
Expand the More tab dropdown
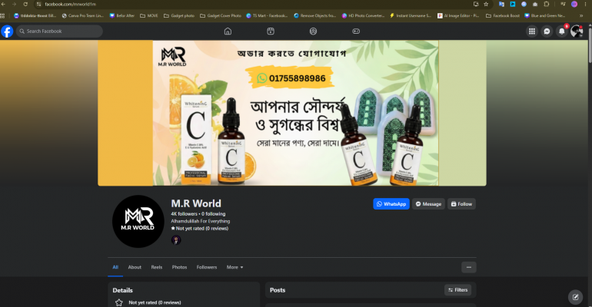[x=234, y=267]
